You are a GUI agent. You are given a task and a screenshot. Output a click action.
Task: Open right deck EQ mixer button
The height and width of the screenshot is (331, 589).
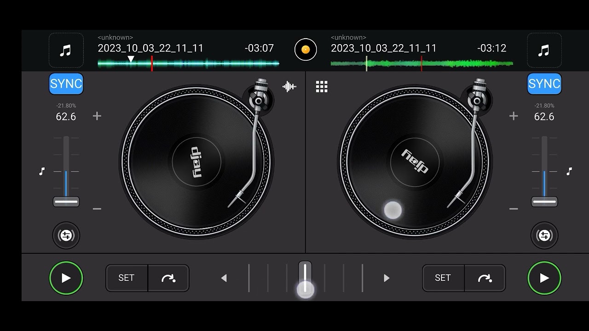tap(544, 235)
